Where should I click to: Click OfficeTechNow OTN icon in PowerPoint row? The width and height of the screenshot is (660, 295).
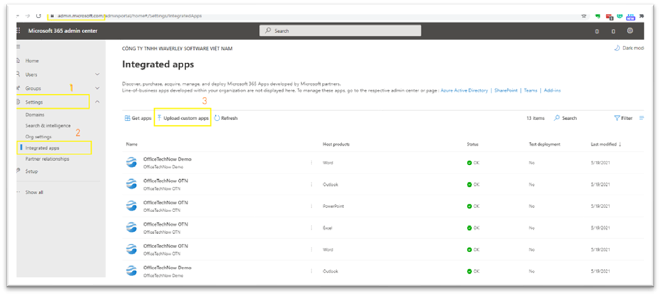tap(132, 206)
